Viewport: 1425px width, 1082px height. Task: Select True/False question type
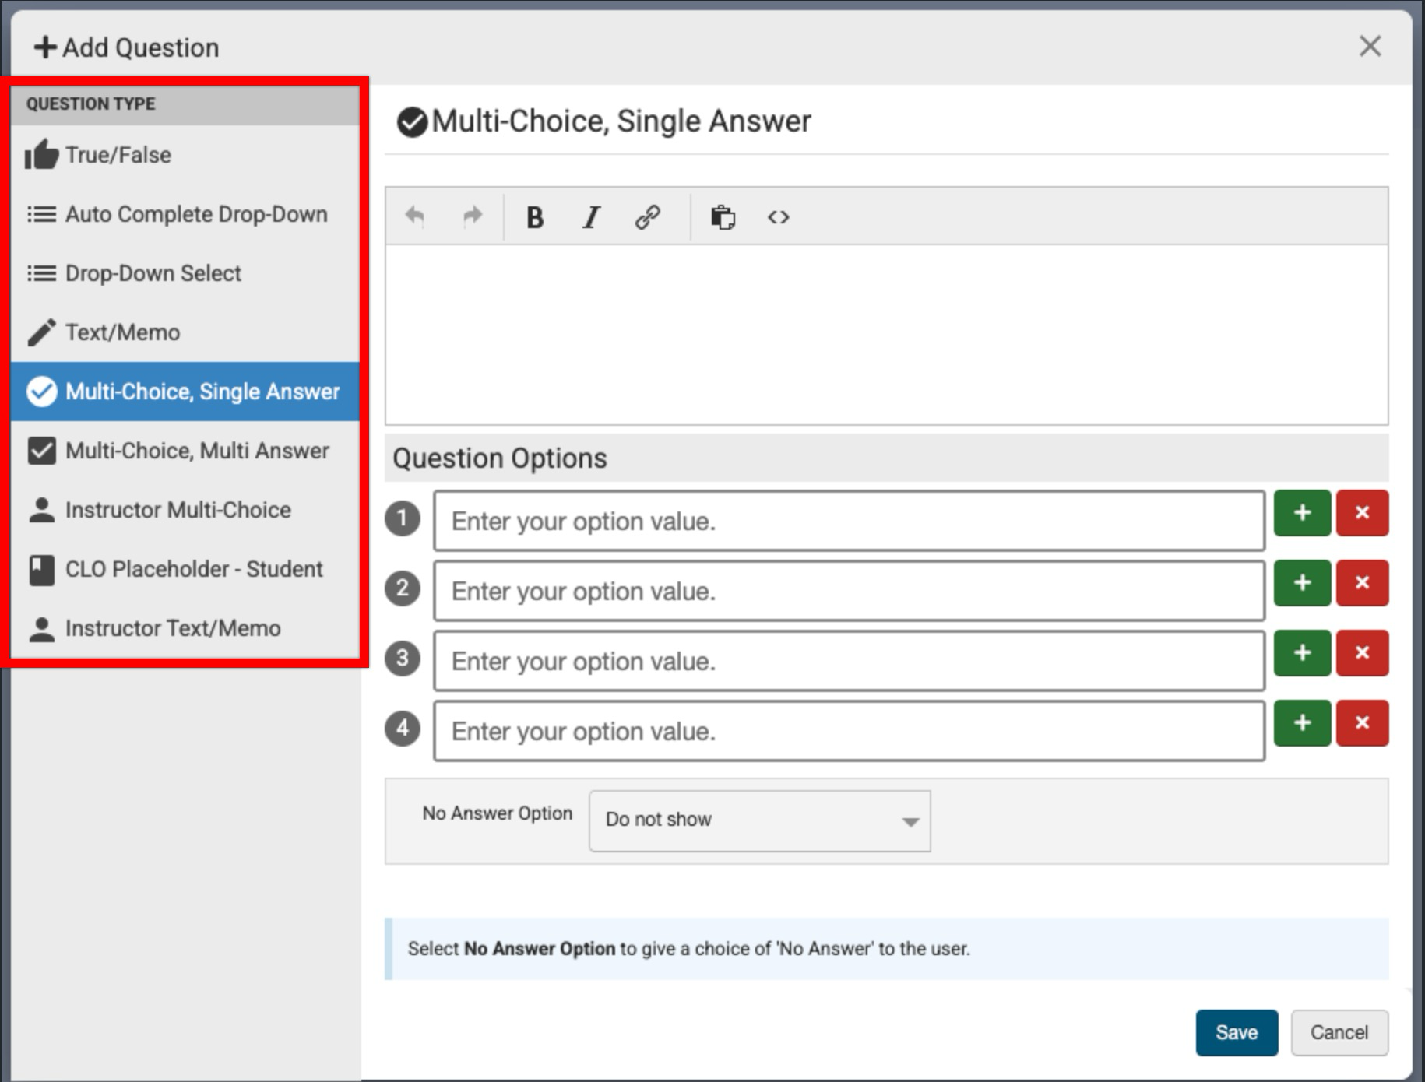[x=118, y=155]
